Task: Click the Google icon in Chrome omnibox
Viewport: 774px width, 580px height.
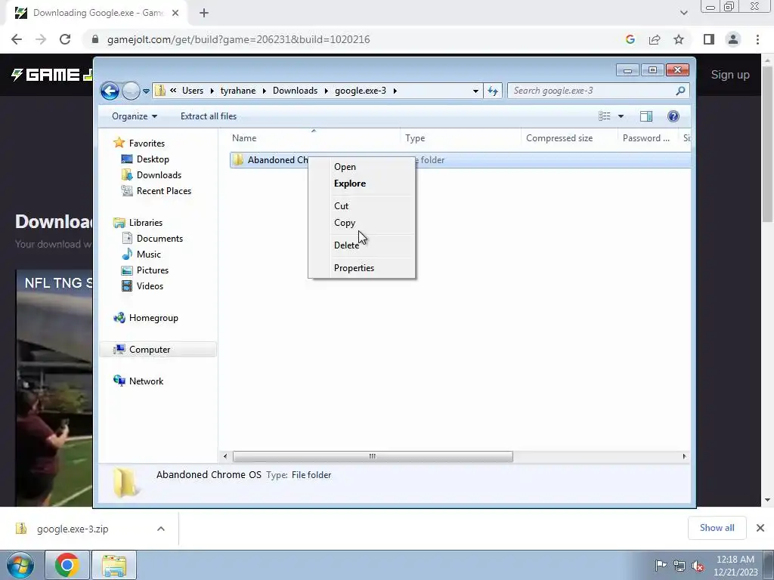Action: pos(630,39)
